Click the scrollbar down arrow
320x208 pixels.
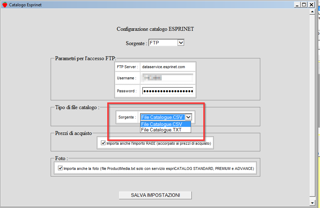click(x=312, y=203)
